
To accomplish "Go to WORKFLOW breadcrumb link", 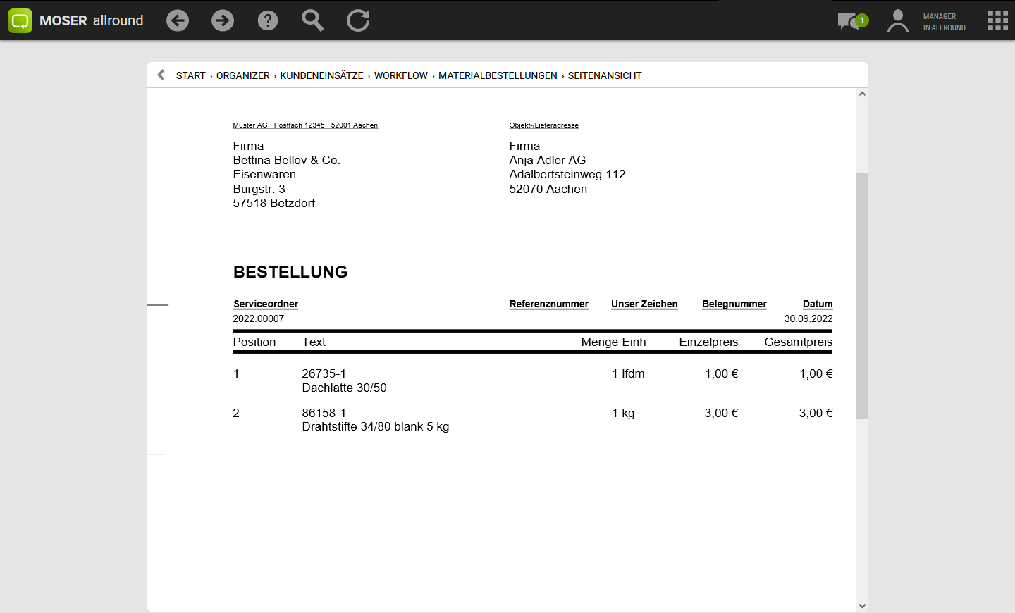I will click(400, 75).
